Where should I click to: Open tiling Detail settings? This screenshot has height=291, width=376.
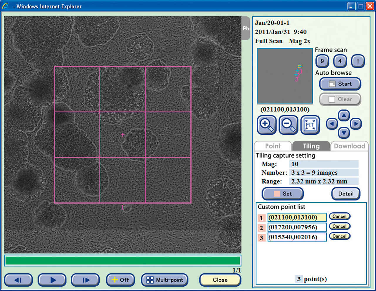(346, 194)
